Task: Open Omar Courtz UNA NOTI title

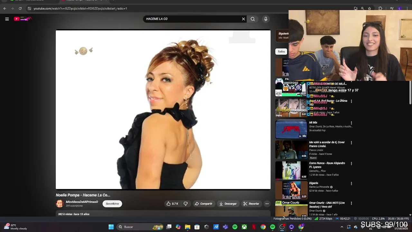Action: 327,205
